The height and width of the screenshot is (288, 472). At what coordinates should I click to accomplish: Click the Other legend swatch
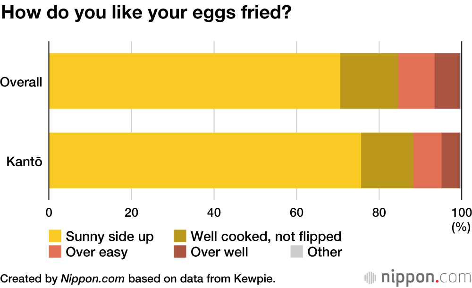point(296,252)
